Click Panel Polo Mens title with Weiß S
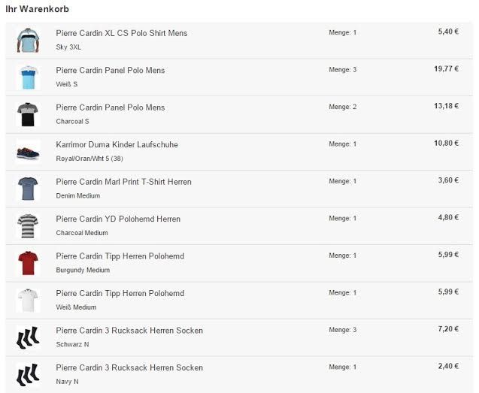The width and height of the screenshot is (479, 393). 111,71
